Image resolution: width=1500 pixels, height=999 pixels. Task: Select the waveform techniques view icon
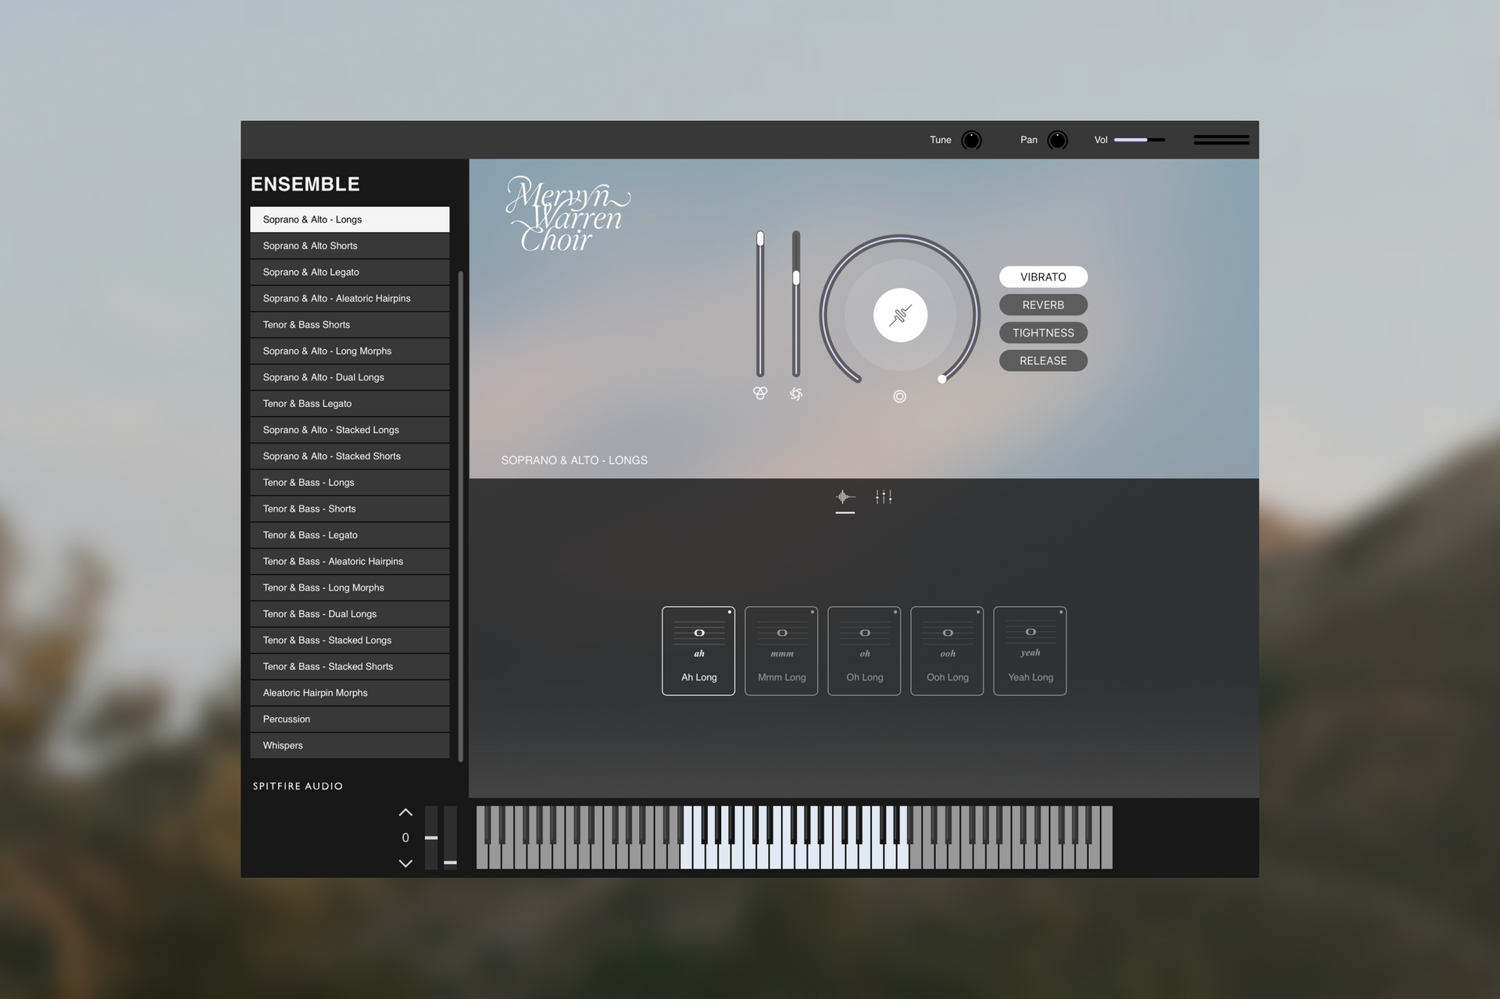click(x=845, y=497)
